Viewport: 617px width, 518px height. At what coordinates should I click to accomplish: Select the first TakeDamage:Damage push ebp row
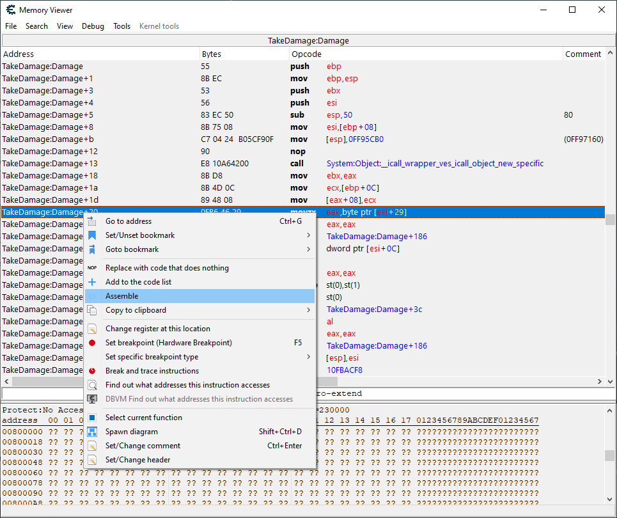click(303, 66)
